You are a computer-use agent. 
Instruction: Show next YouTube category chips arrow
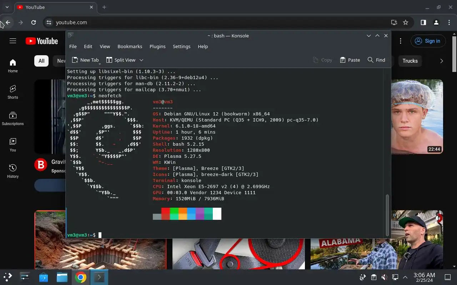coord(441,61)
